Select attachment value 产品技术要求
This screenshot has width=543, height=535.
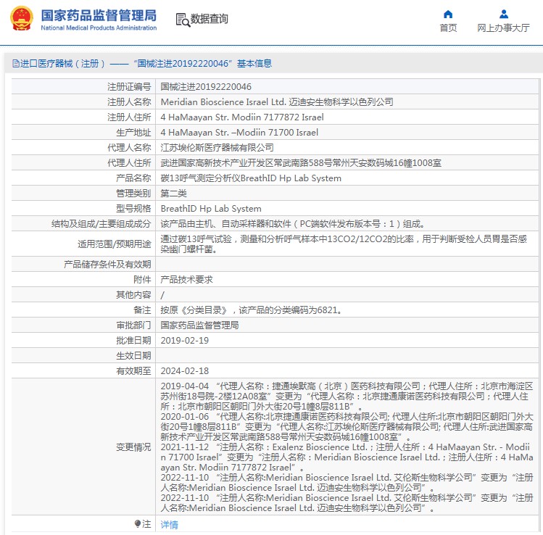[x=186, y=279]
